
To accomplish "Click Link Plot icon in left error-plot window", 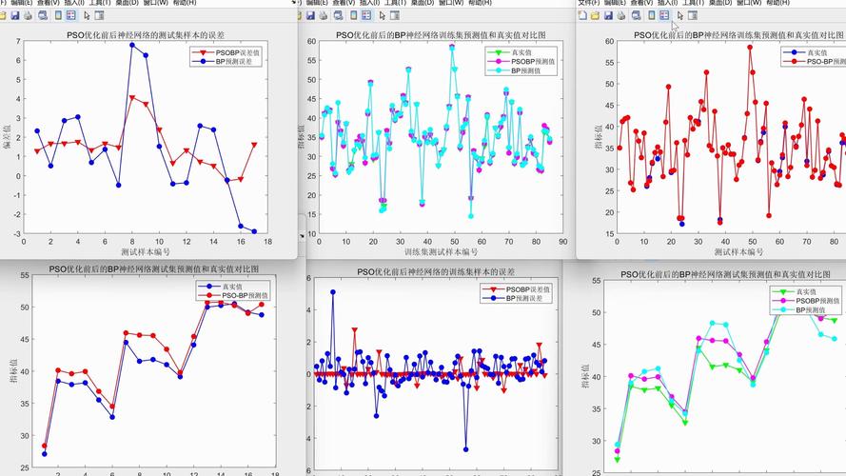I will [43, 15].
